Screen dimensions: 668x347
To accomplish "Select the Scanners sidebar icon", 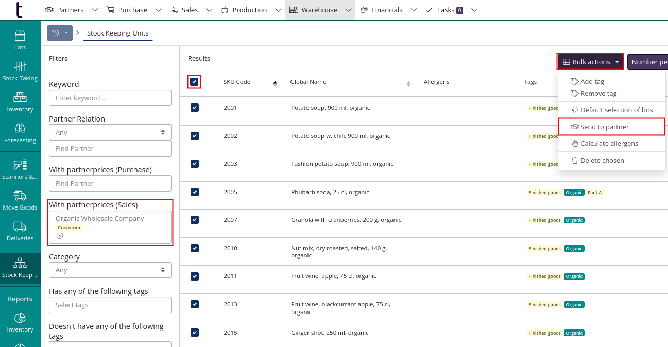I will click(x=20, y=168).
